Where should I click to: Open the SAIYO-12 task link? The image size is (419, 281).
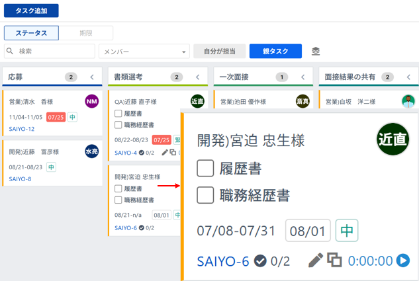tap(21, 128)
